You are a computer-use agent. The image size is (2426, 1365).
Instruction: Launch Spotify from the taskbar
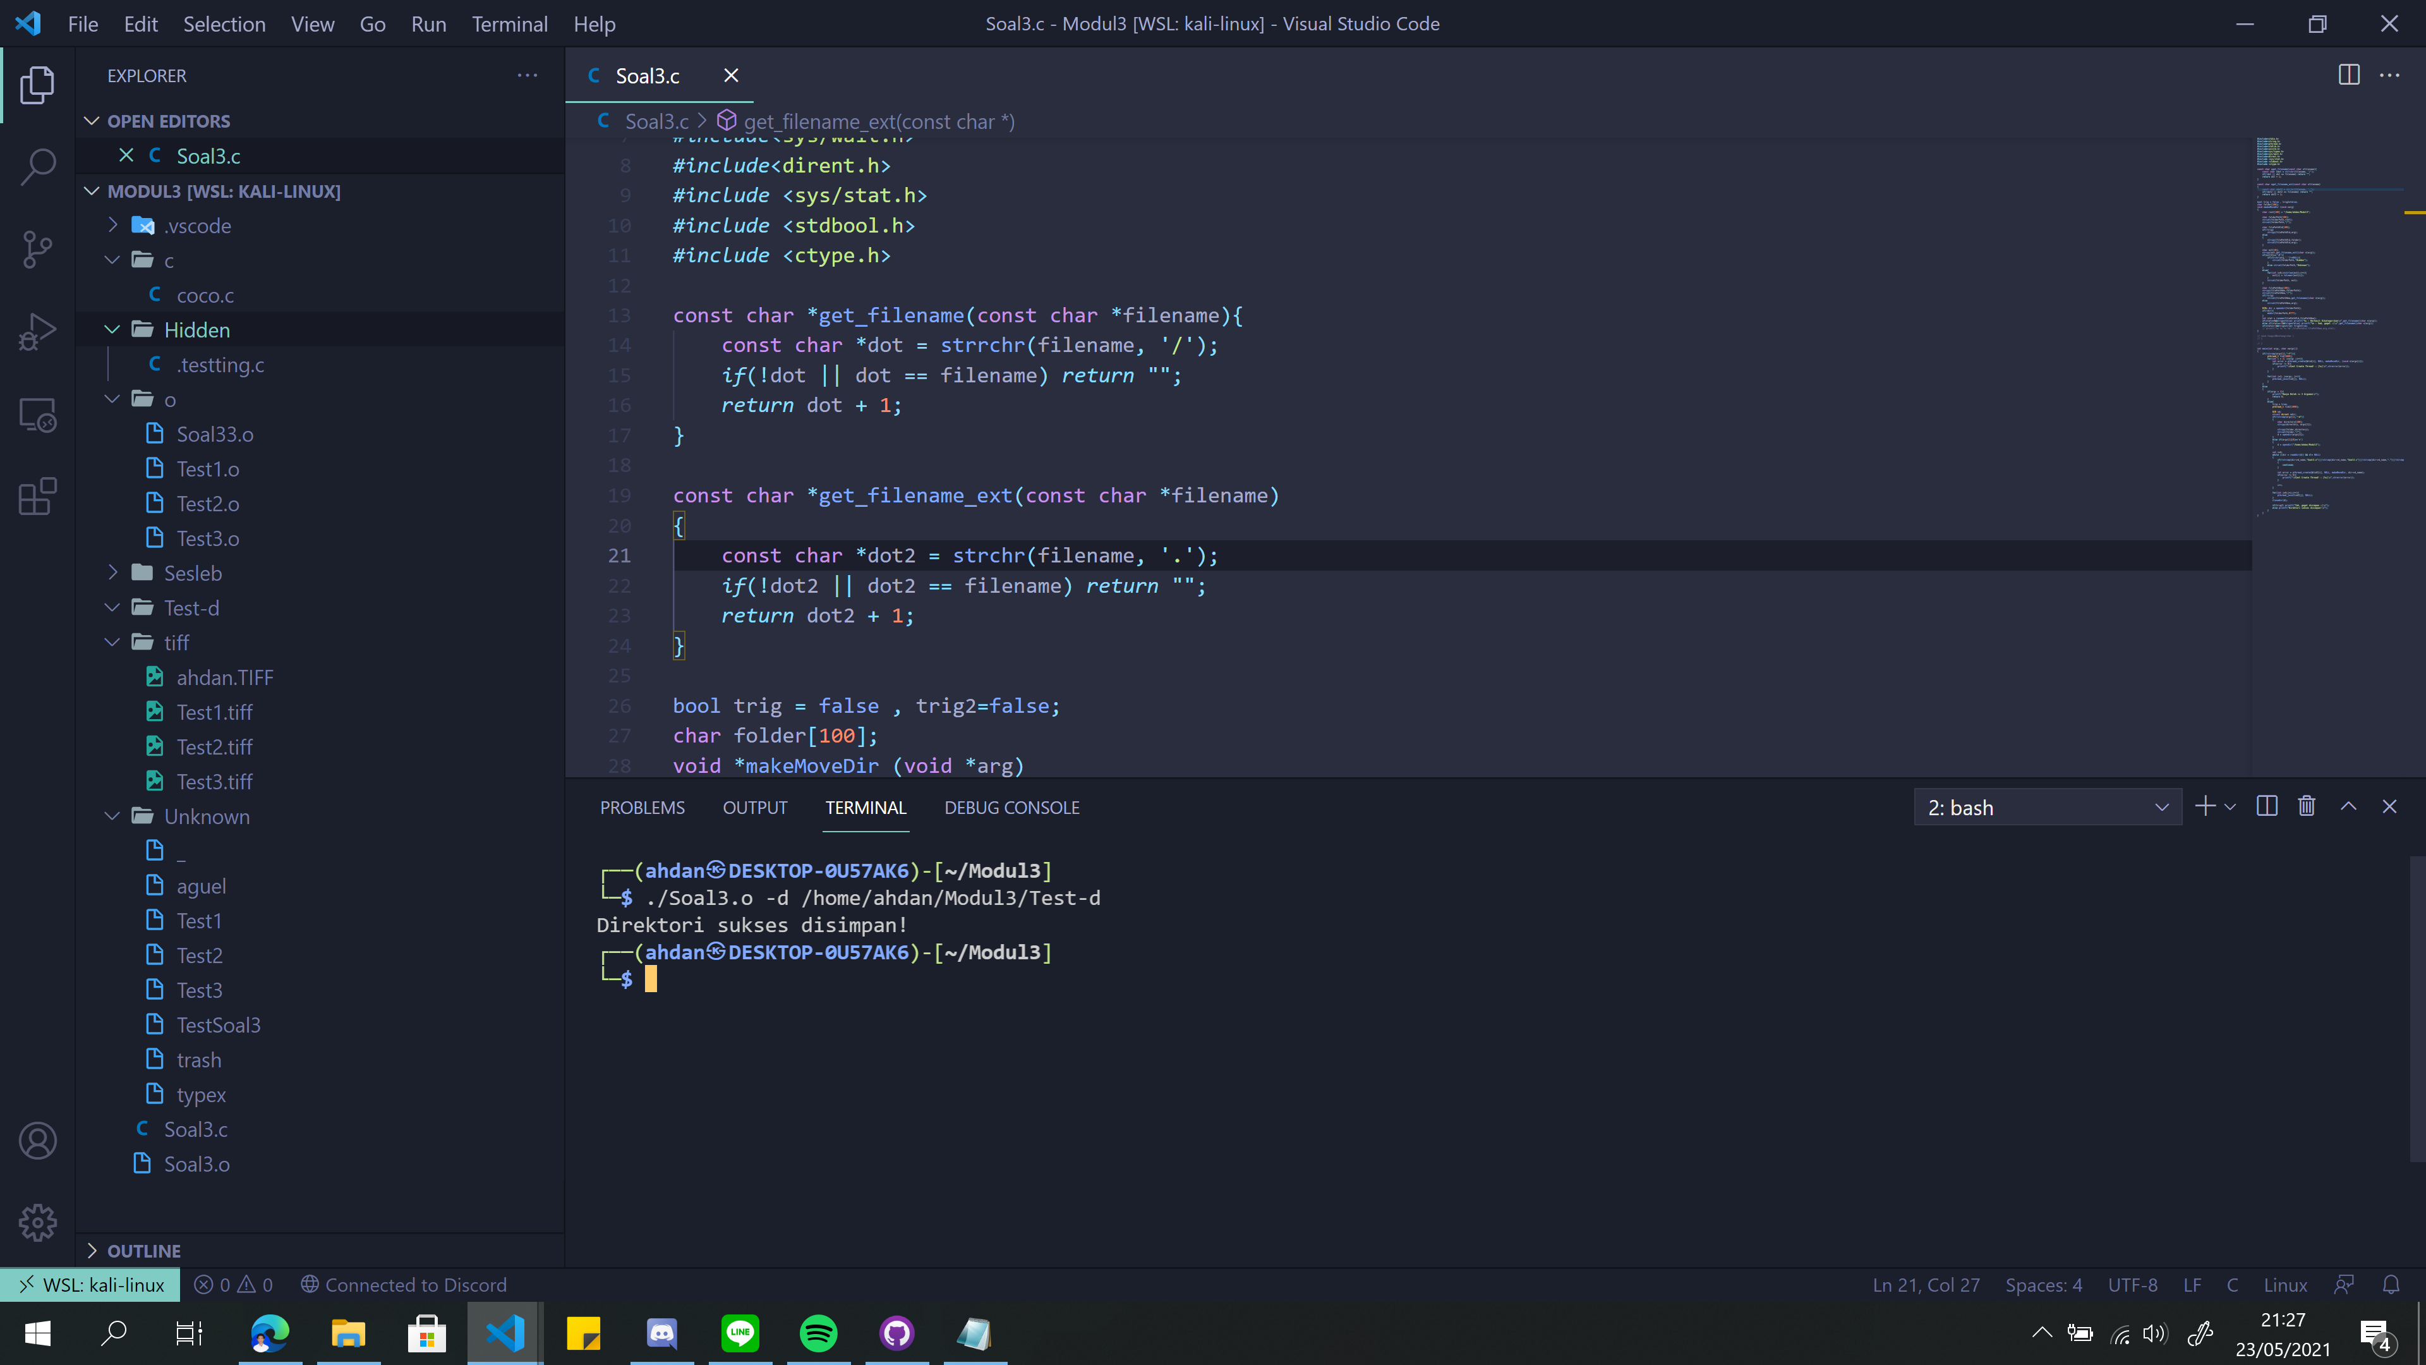coord(818,1333)
